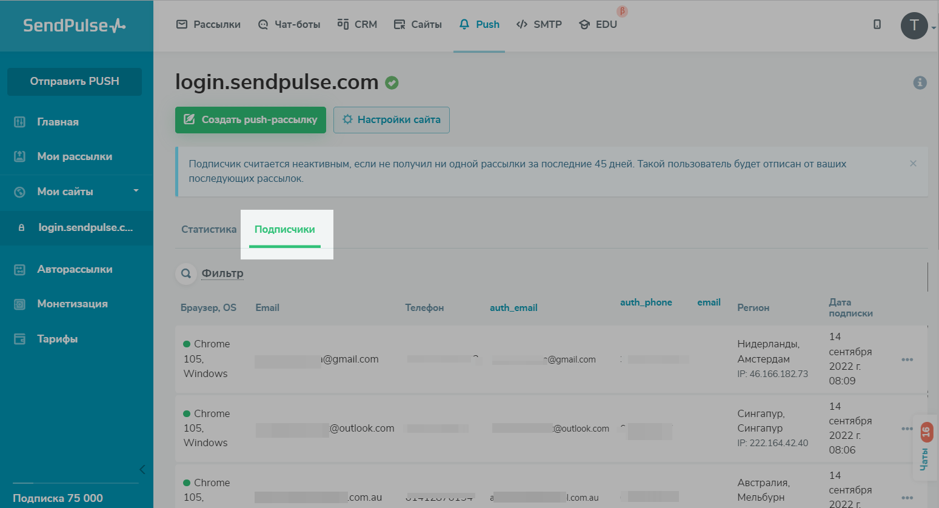
Task: Click the IP: 46.166.182.73 text
Action: pyautogui.click(x=772, y=374)
